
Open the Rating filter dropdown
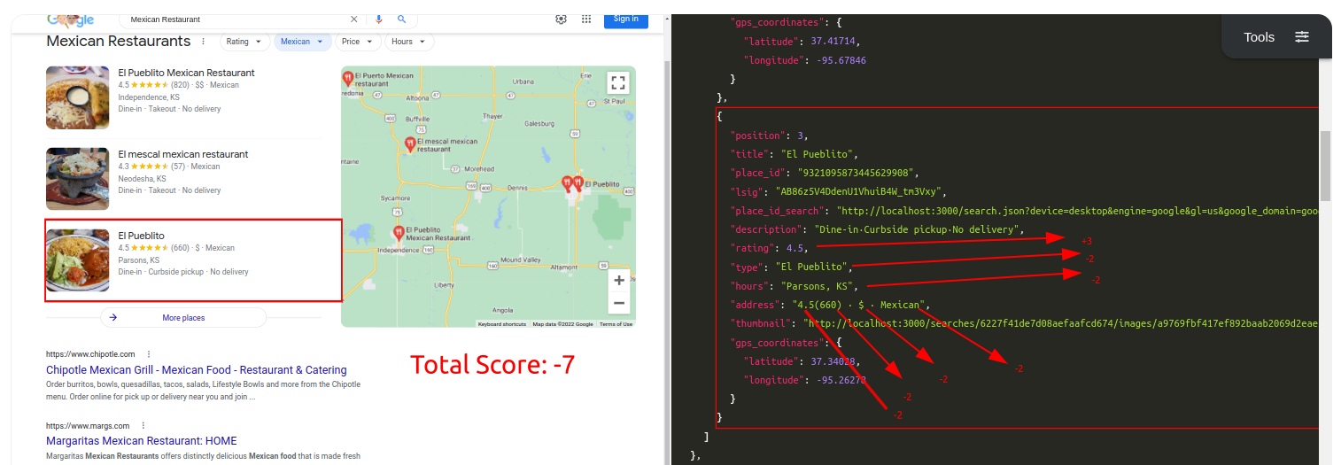click(x=245, y=42)
